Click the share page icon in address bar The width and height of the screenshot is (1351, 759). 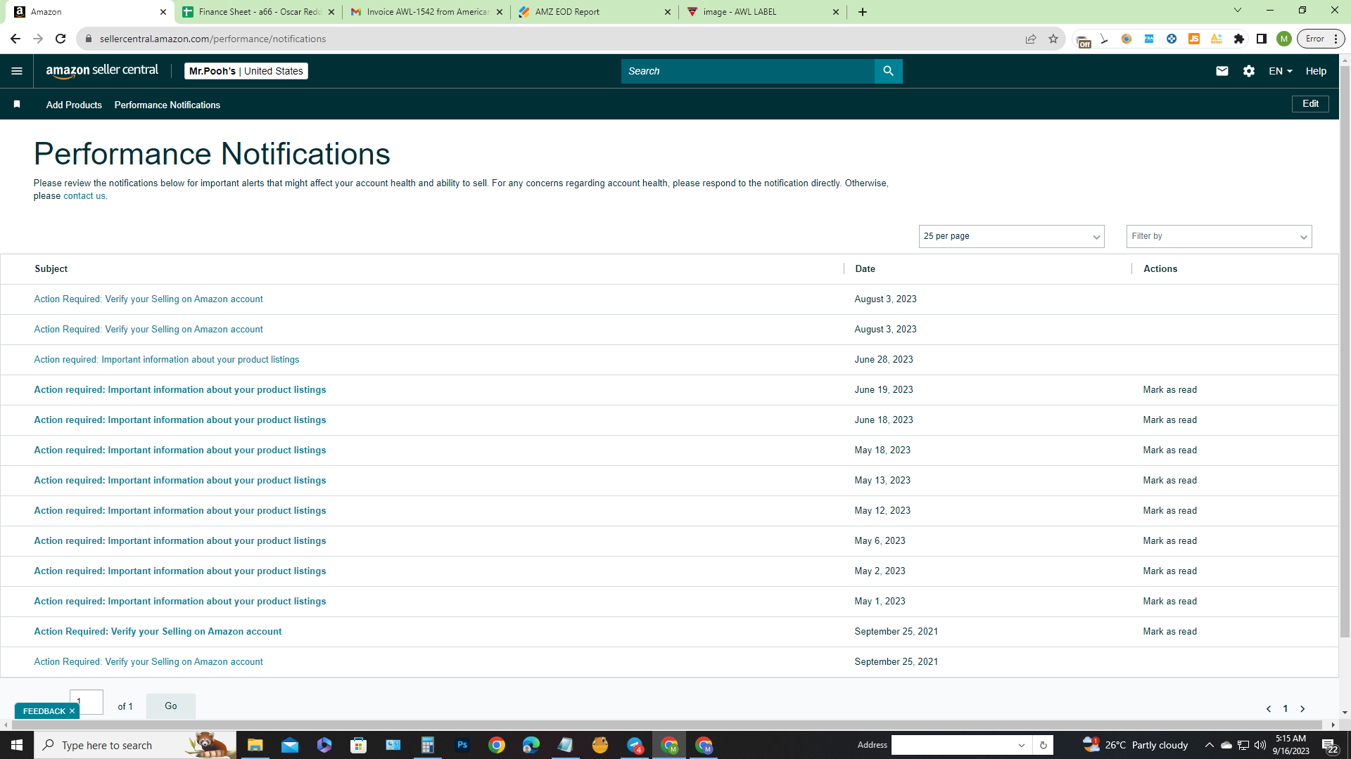pos(1031,39)
